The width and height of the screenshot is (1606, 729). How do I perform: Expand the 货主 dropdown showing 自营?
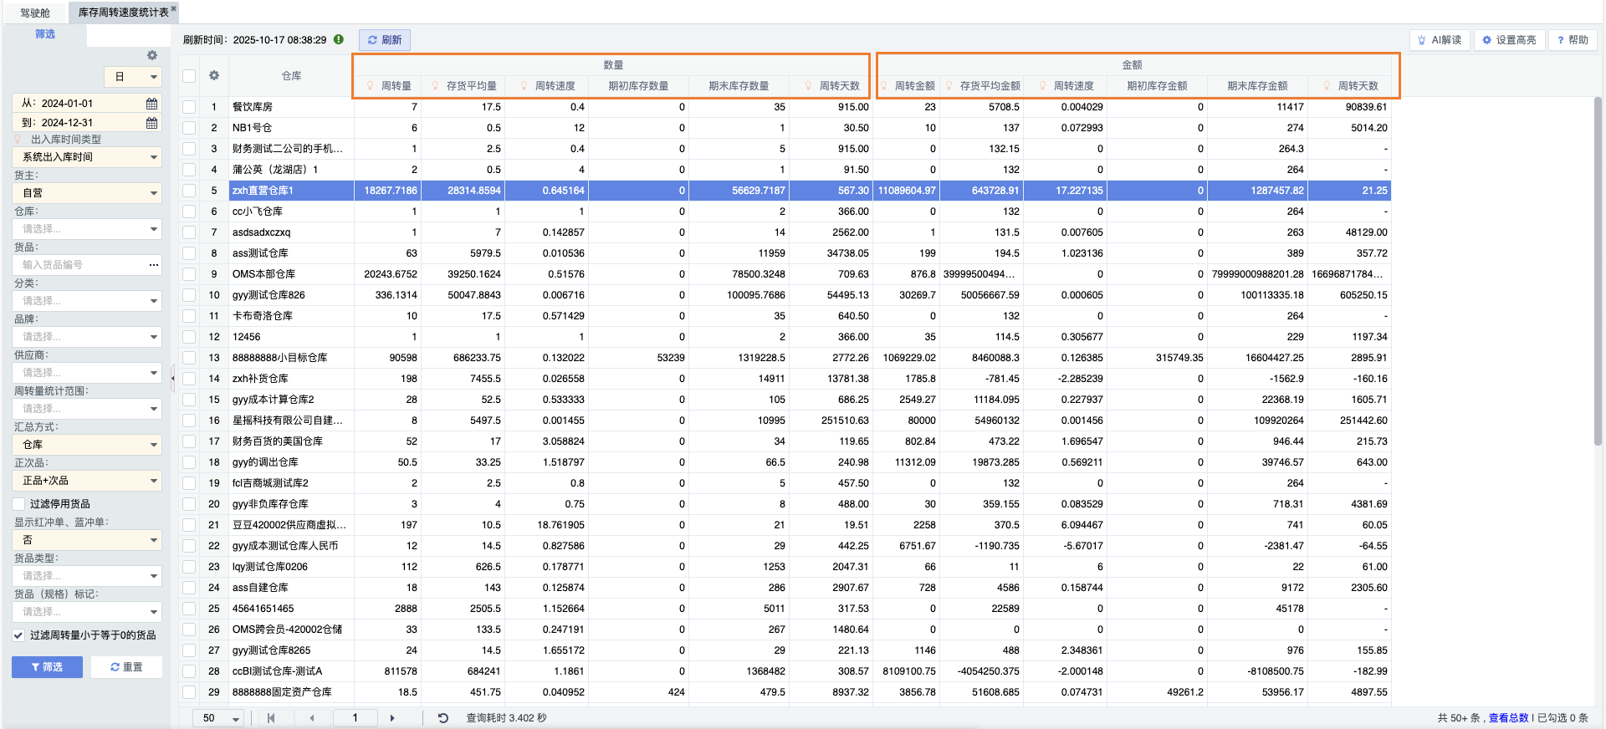click(154, 193)
